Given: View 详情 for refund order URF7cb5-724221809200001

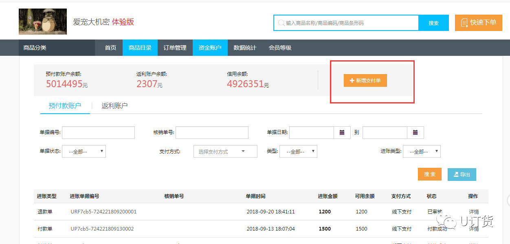Looking at the screenshot, I should tap(474, 212).
